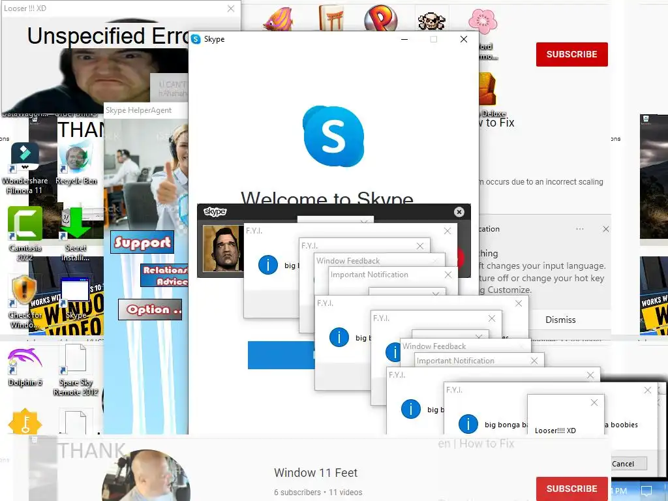Click the SUBSCRIBE button beside the pink flower icon

click(571, 54)
